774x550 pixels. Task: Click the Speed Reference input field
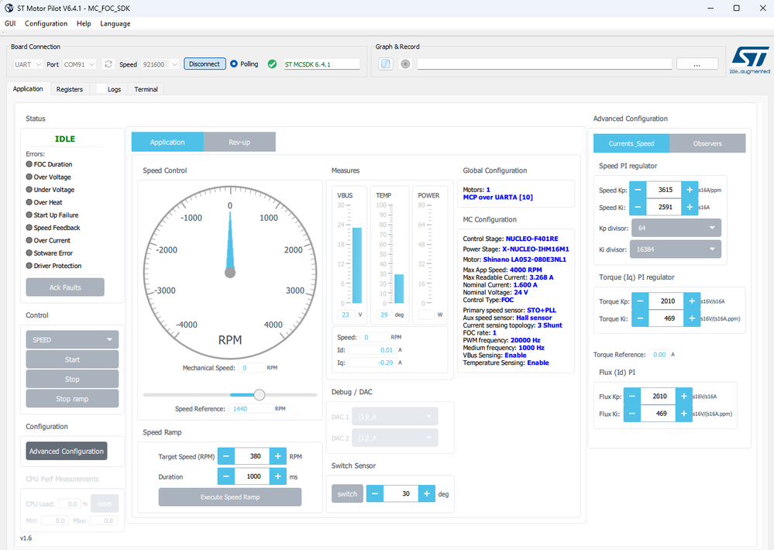tap(250, 408)
